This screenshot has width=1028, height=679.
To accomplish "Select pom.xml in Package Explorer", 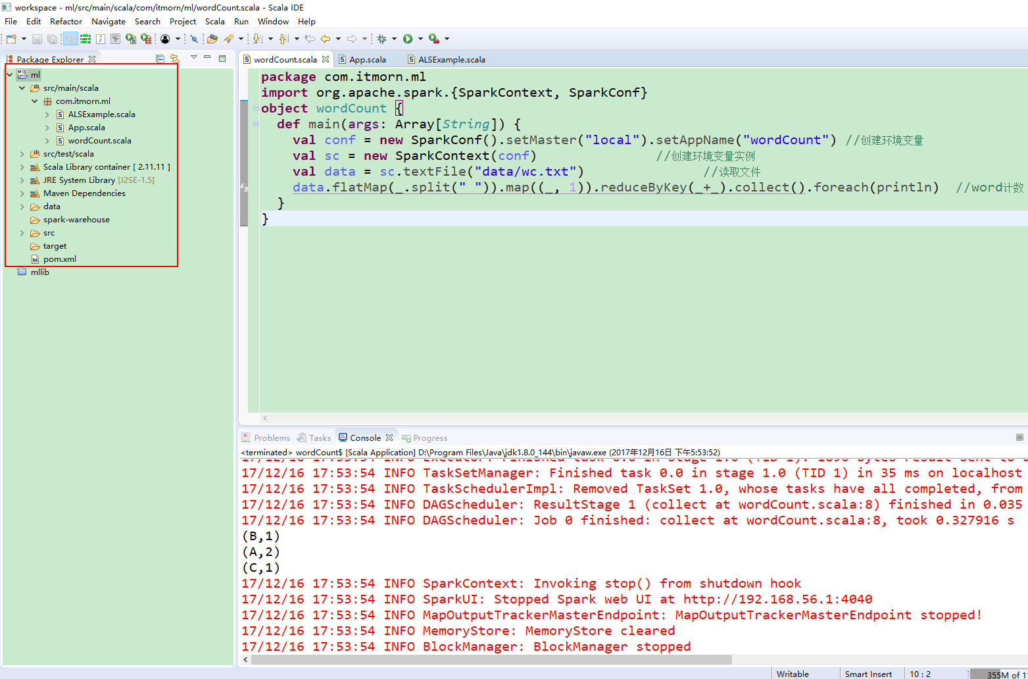I will pos(59,259).
